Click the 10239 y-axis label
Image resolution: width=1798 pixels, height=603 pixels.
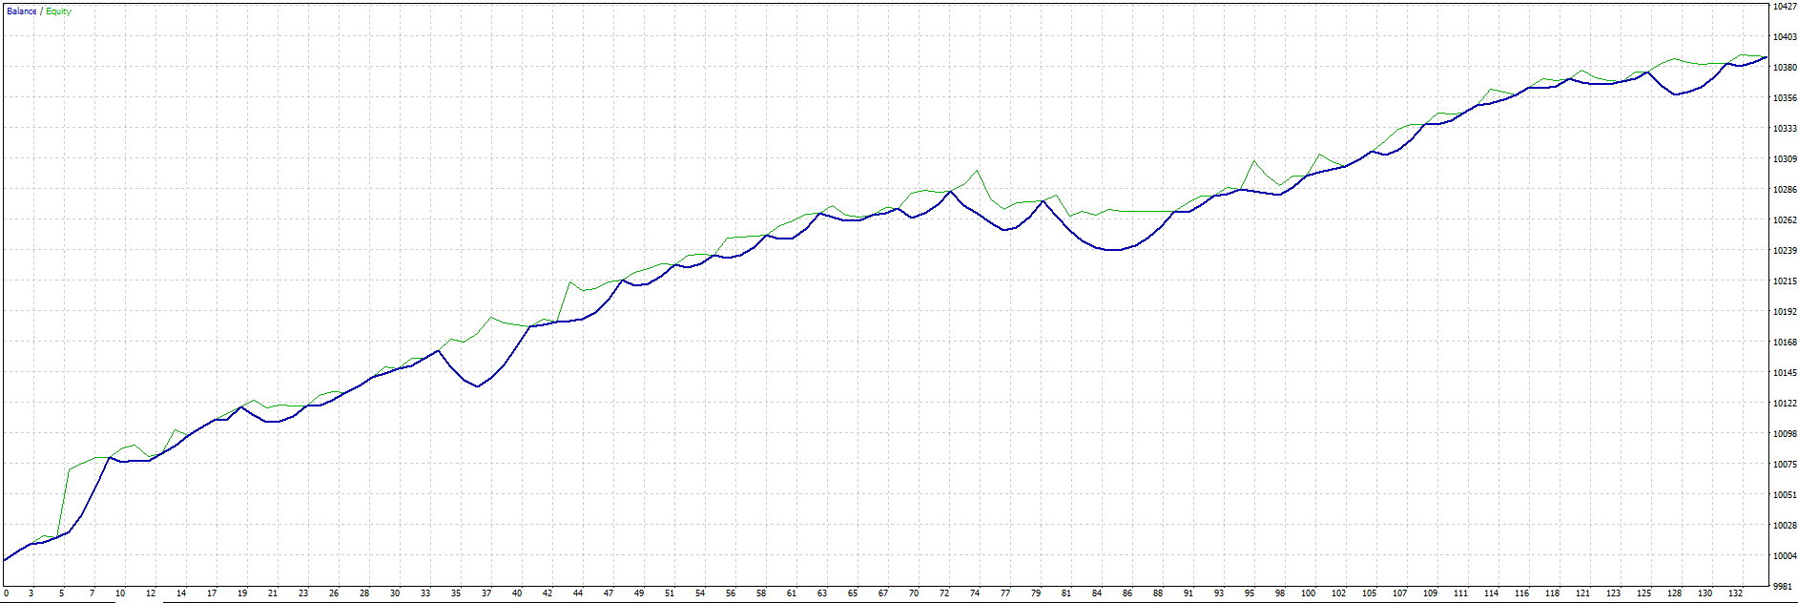1784,250
